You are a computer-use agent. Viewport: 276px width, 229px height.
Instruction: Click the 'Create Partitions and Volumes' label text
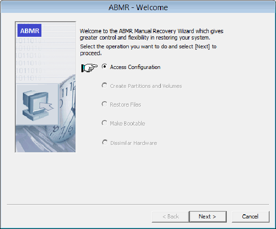pyautogui.click(x=146, y=86)
